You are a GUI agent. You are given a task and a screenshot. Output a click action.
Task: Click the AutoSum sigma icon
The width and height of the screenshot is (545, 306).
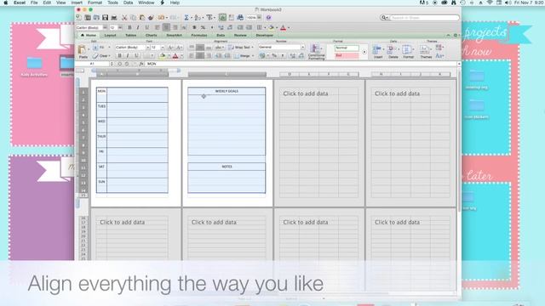point(186,17)
